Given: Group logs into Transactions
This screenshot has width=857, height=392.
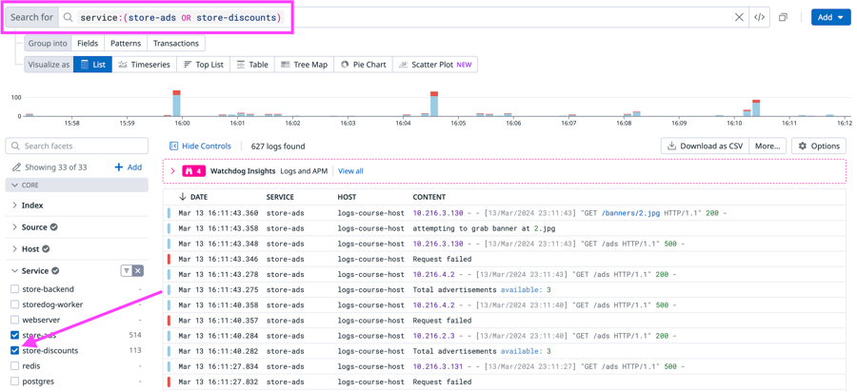Looking at the screenshot, I should tap(176, 43).
